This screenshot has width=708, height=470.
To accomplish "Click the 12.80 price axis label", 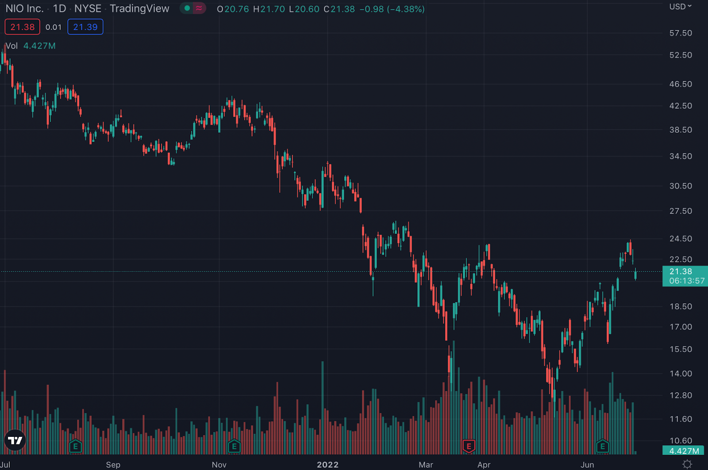I will pos(681,395).
